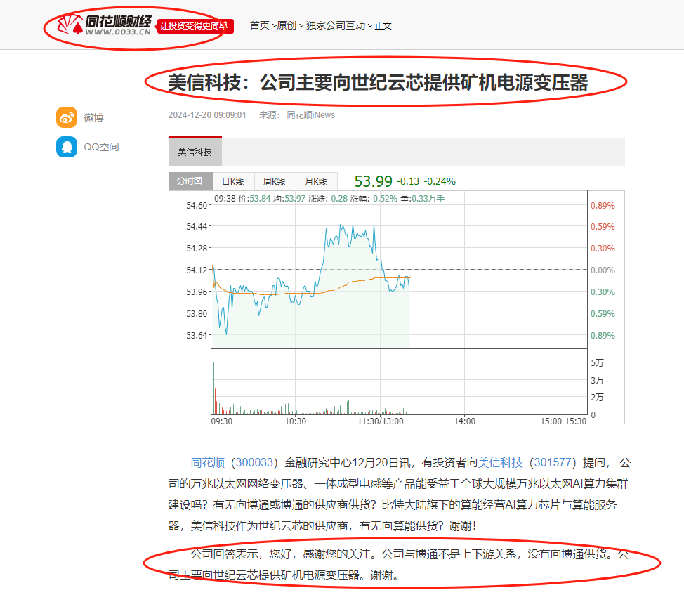Click the 同花顺财经 logo
This screenshot has width=684, height=602.
[x=105, y=25]
